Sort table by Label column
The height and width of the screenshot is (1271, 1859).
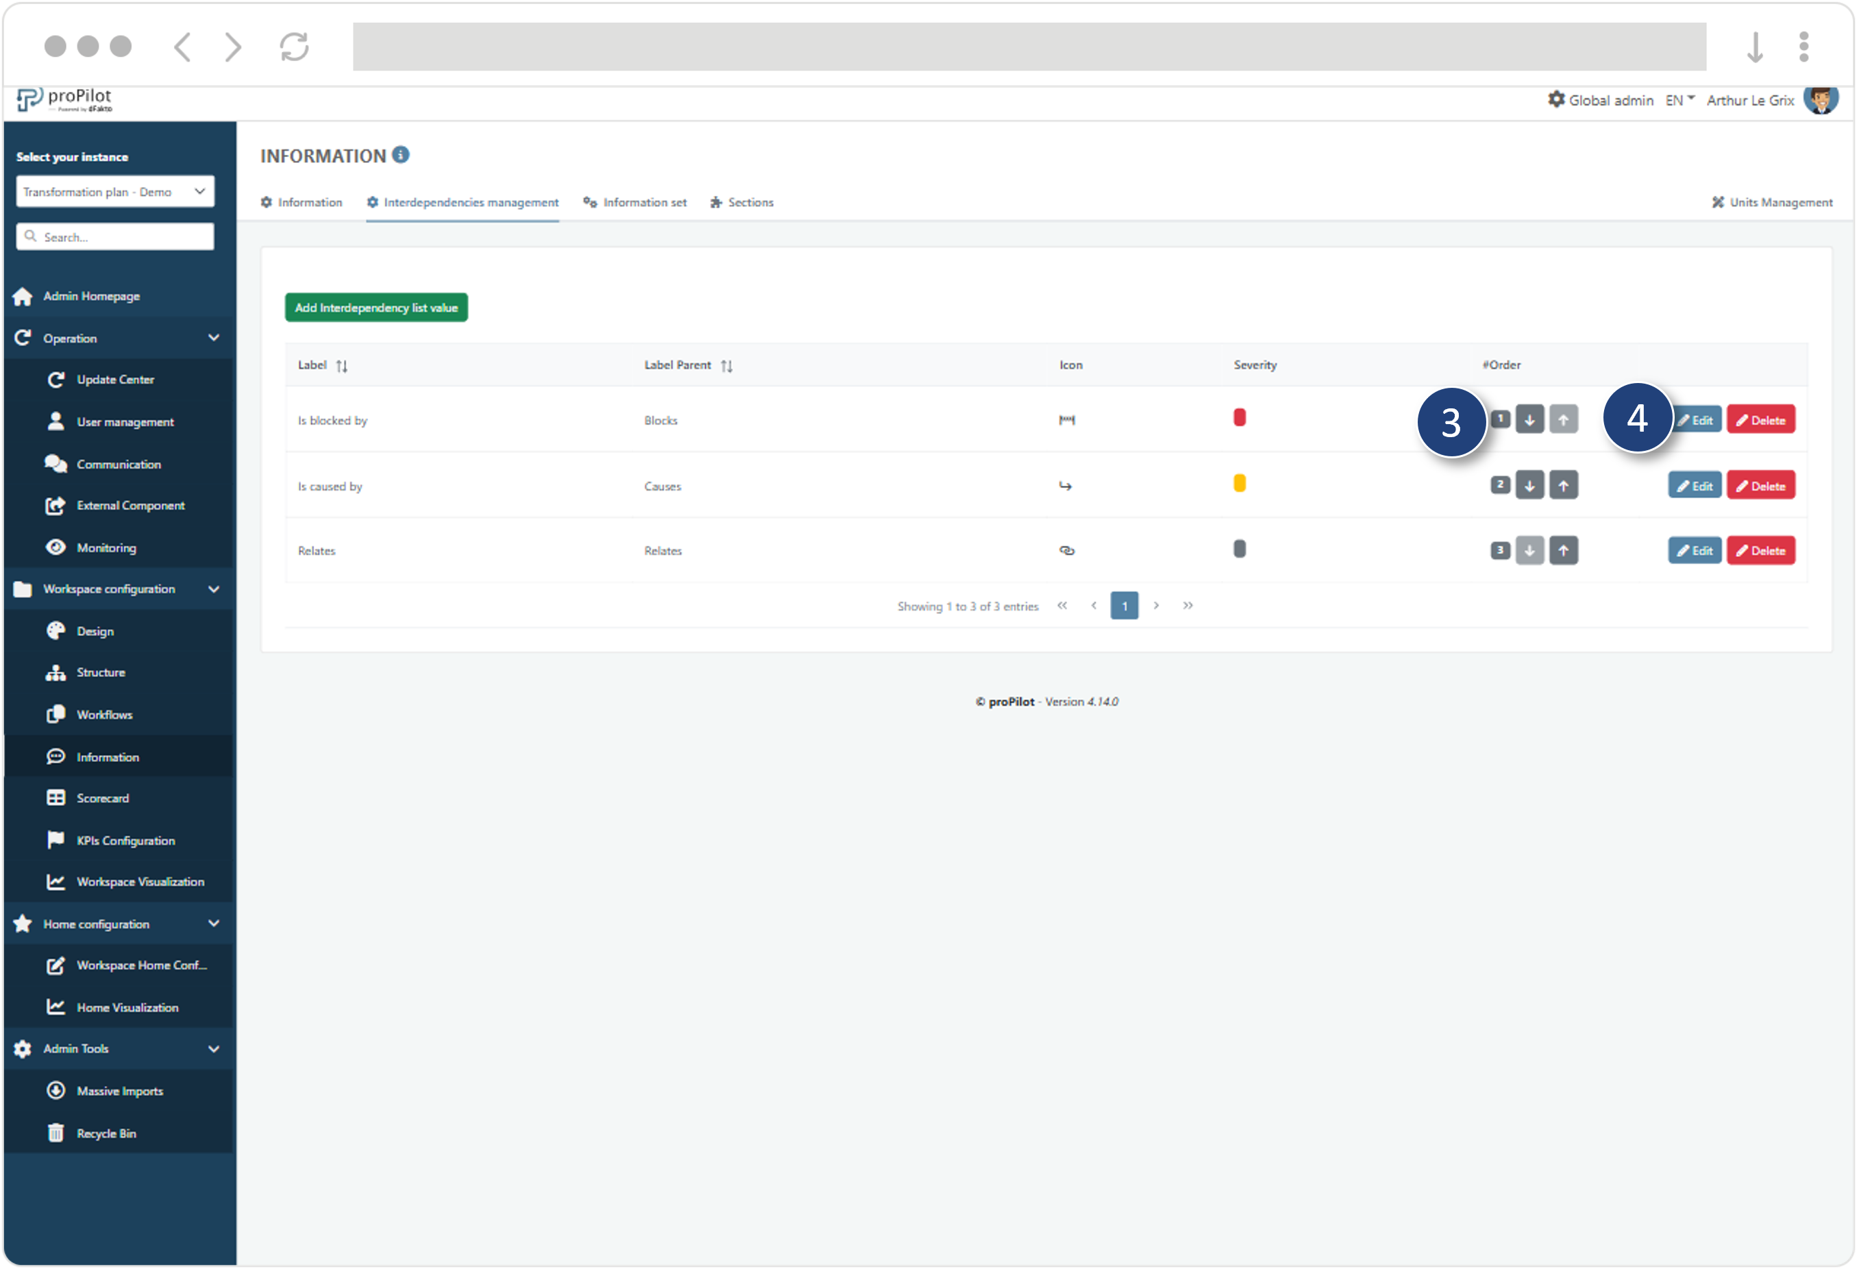point(341,366)
